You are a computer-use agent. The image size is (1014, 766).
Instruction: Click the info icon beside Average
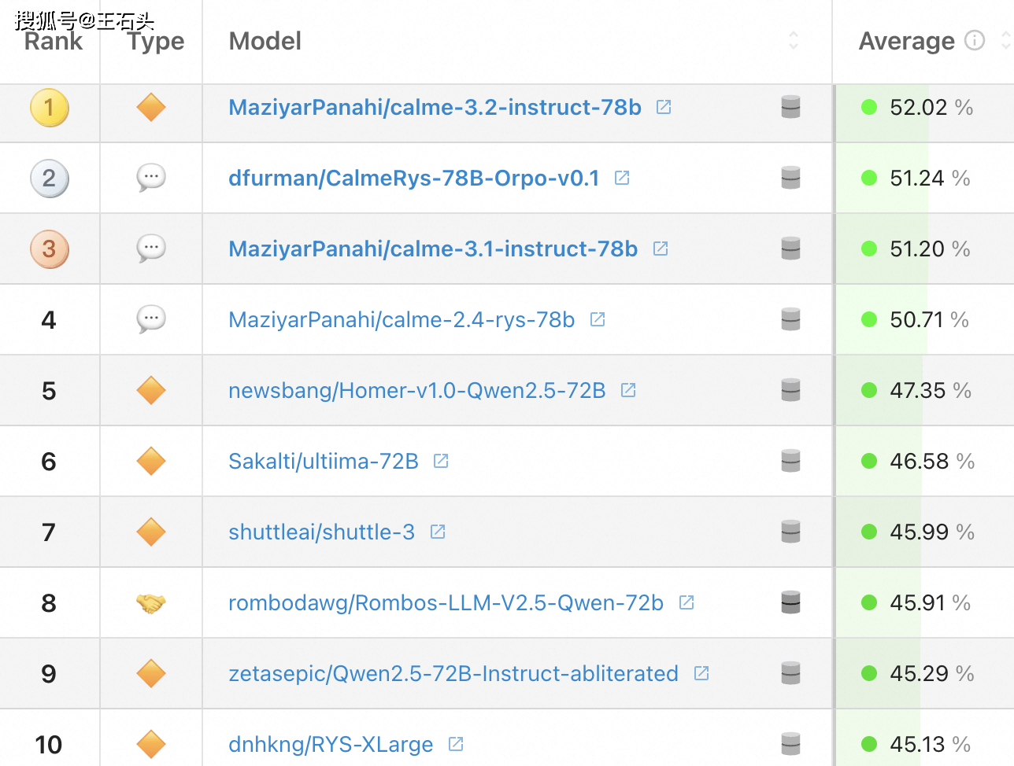click(975, 40)
